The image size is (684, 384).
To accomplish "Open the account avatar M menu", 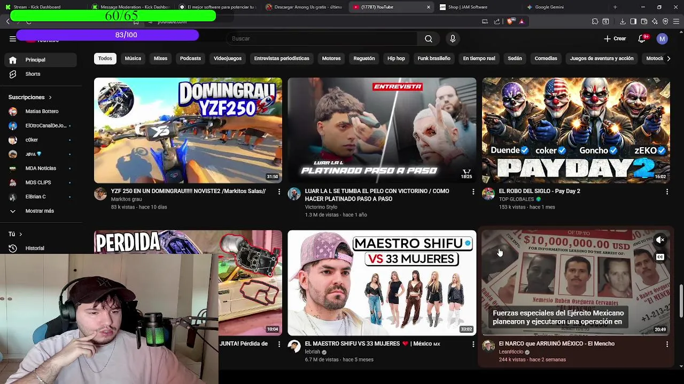I will pyautogui.click(x=662, y=38).
